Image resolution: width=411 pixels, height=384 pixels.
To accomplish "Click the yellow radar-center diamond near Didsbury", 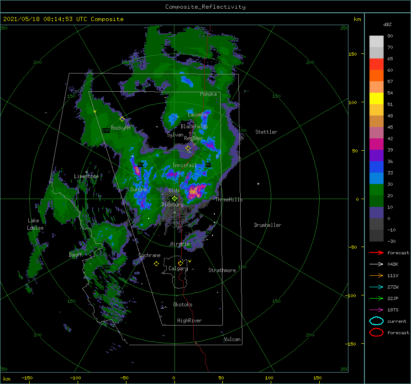I will coord(174,199).
